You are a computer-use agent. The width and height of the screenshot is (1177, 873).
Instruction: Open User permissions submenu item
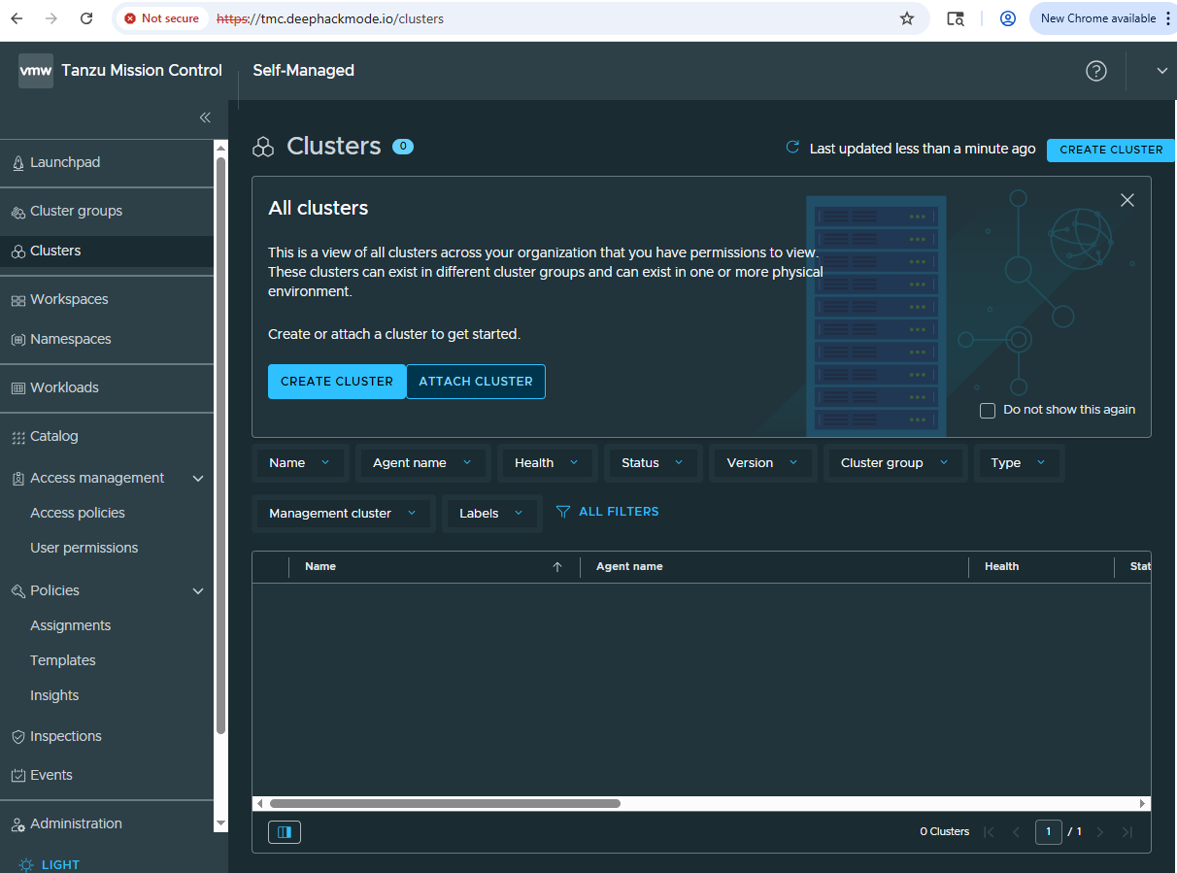pyautogui.click(x=84, y=548)
